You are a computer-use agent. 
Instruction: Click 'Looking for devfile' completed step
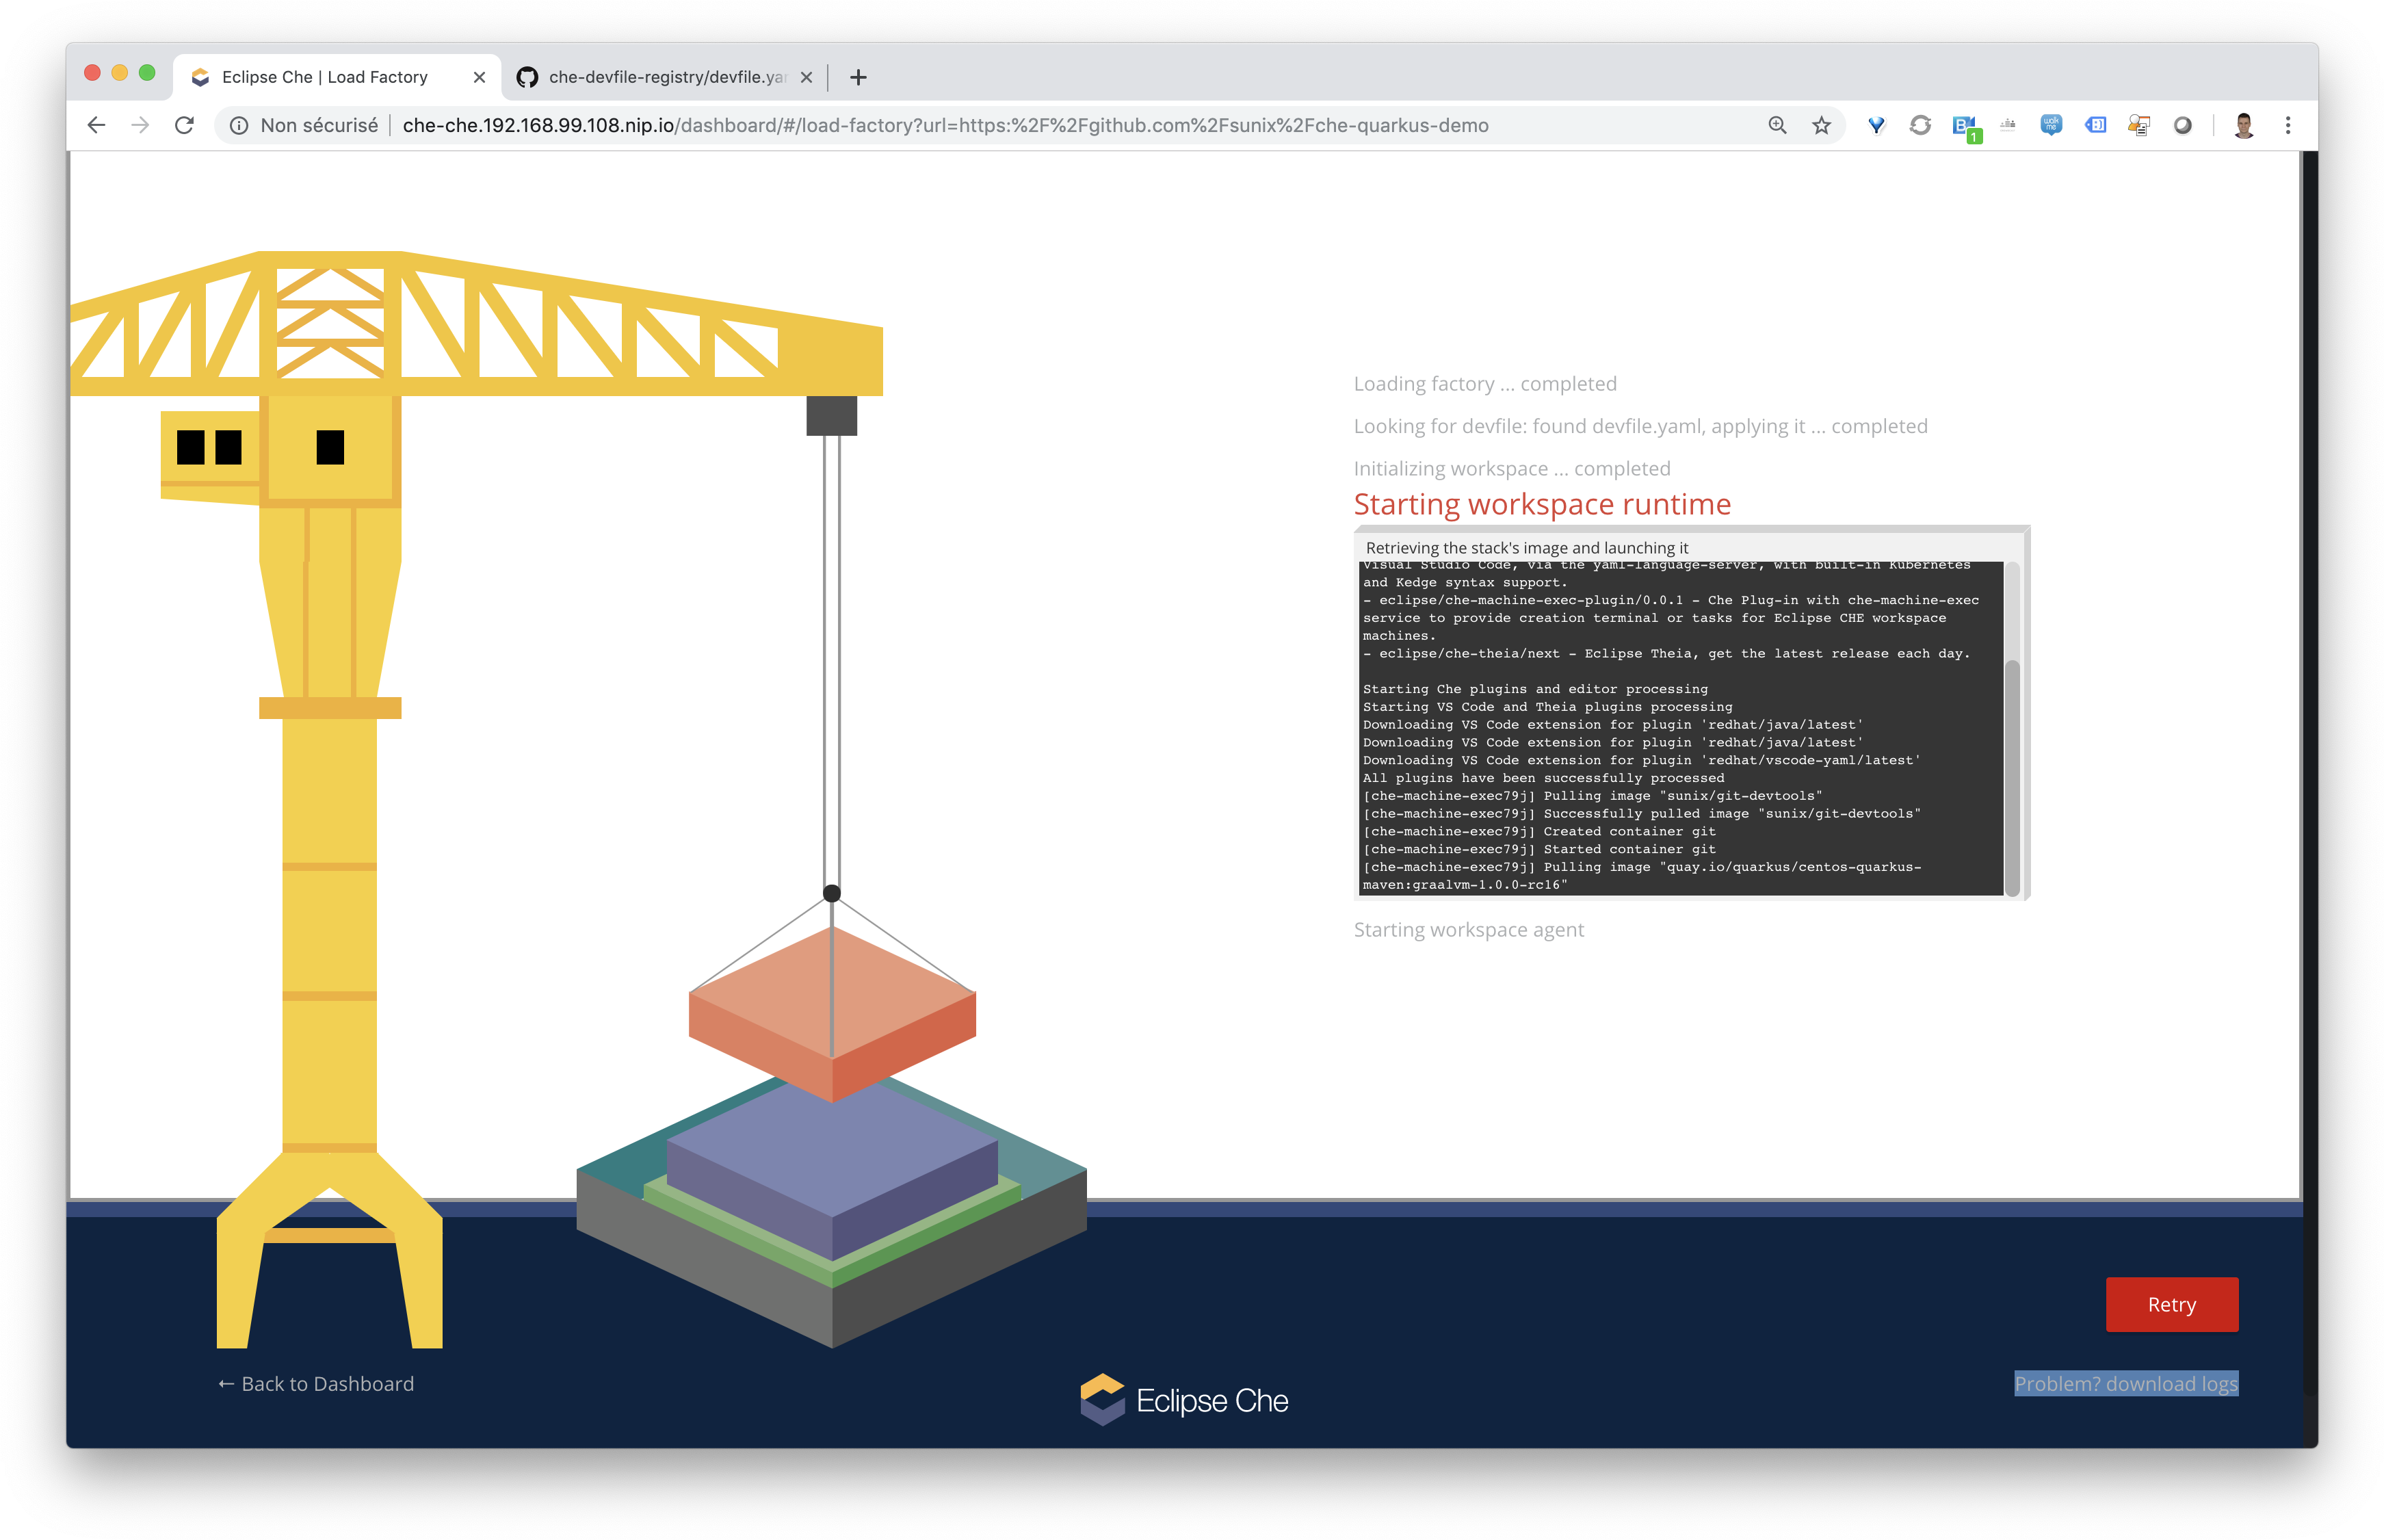pos(1640,426)
